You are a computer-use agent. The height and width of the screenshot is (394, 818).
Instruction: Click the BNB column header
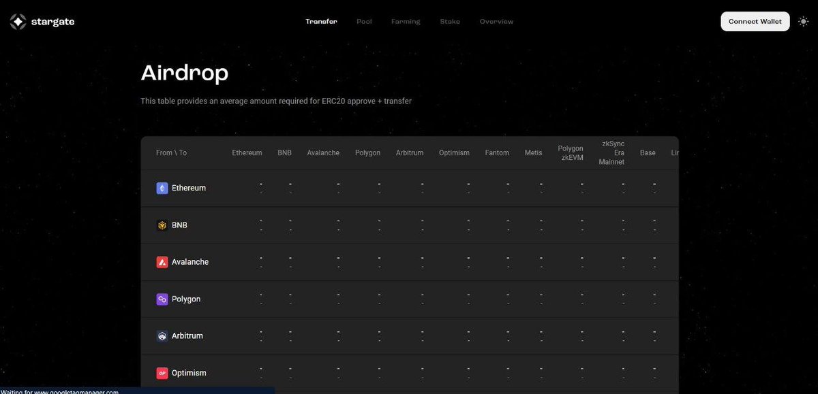coord(284,153)
